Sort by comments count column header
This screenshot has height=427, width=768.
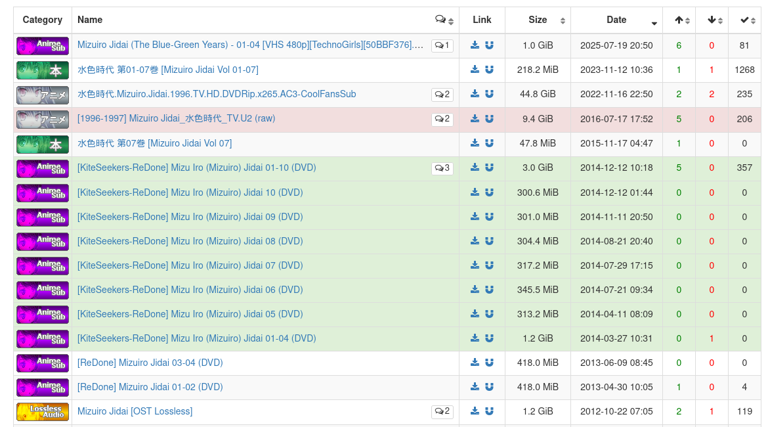444,20
